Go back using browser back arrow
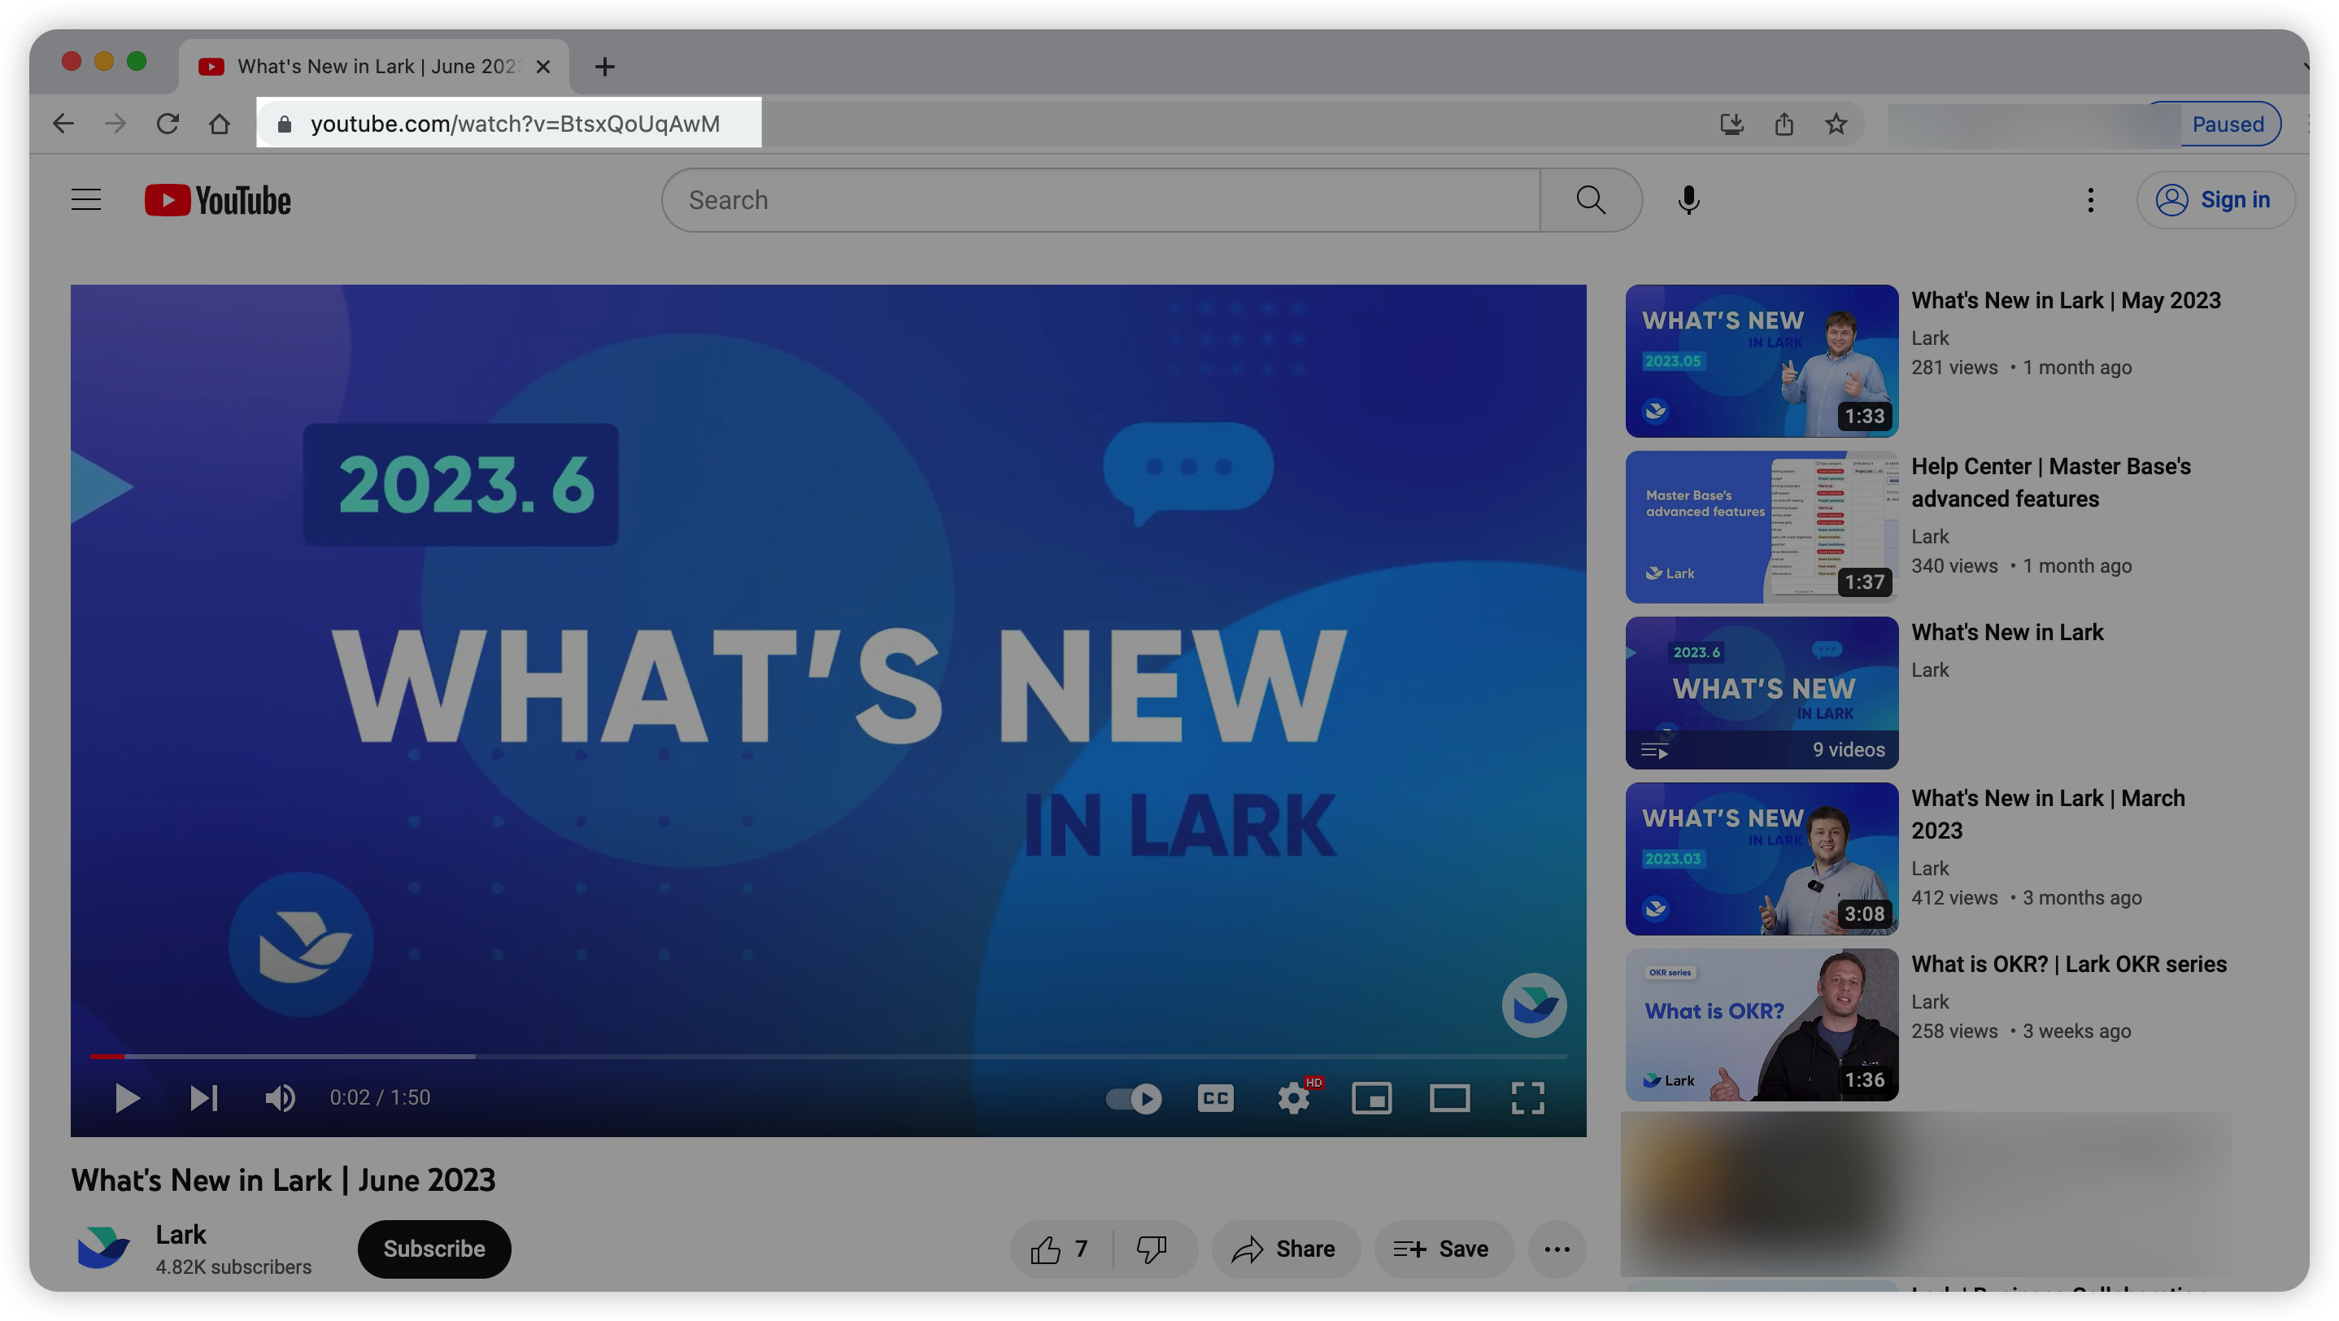 (x=63, y=124)
